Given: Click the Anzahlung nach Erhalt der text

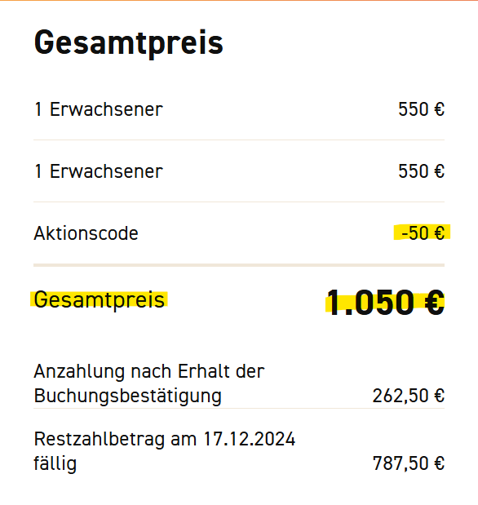Looking at the screenshot, I should tap(149, 371).
